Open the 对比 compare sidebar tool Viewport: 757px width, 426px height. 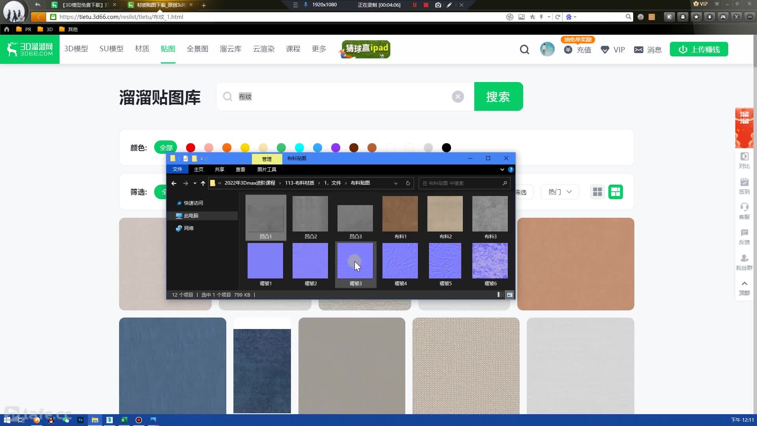pyautogui.click(x=744, y=161)
